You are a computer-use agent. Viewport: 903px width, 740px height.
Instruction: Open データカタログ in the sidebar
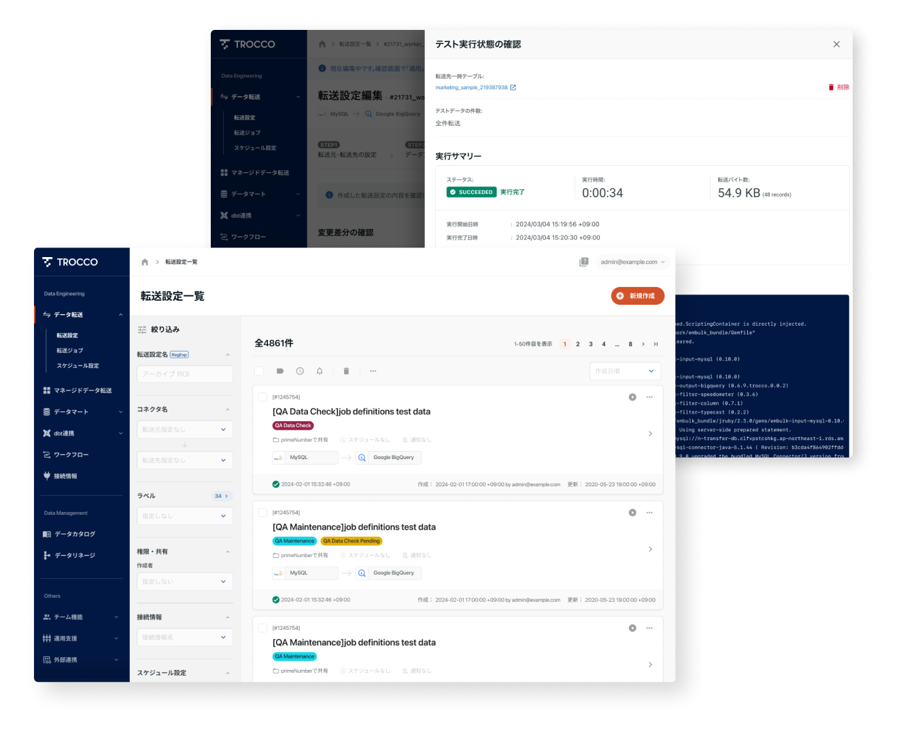pos(75,535)
